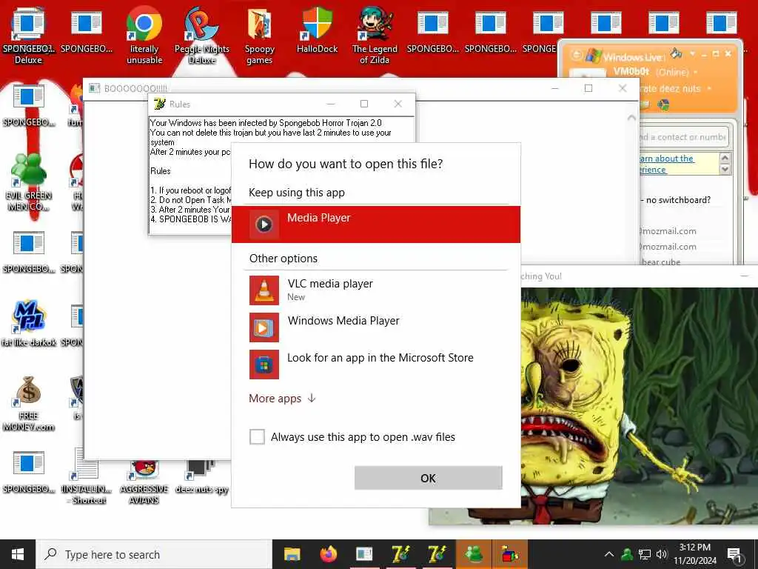
Task: Maximize the Rules window
Action: point(364,104)
